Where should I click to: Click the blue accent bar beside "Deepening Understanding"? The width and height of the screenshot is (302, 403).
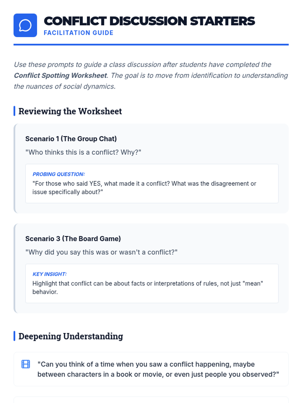click(x=14, y=336)
